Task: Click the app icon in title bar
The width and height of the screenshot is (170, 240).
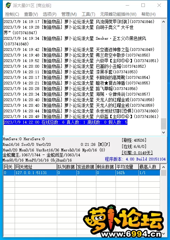Action: point(8,5)
